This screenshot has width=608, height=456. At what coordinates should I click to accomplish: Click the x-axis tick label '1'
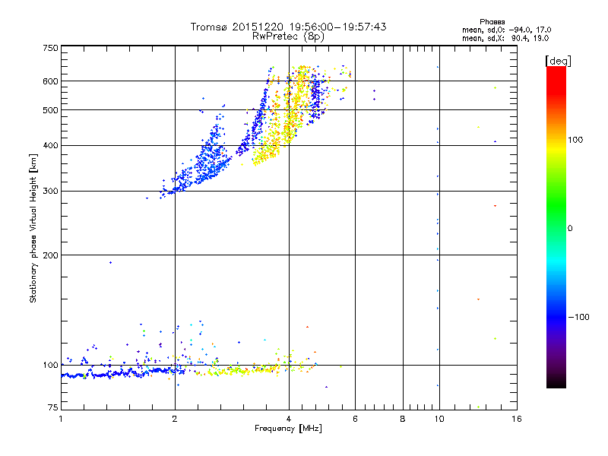coord(61,419)
